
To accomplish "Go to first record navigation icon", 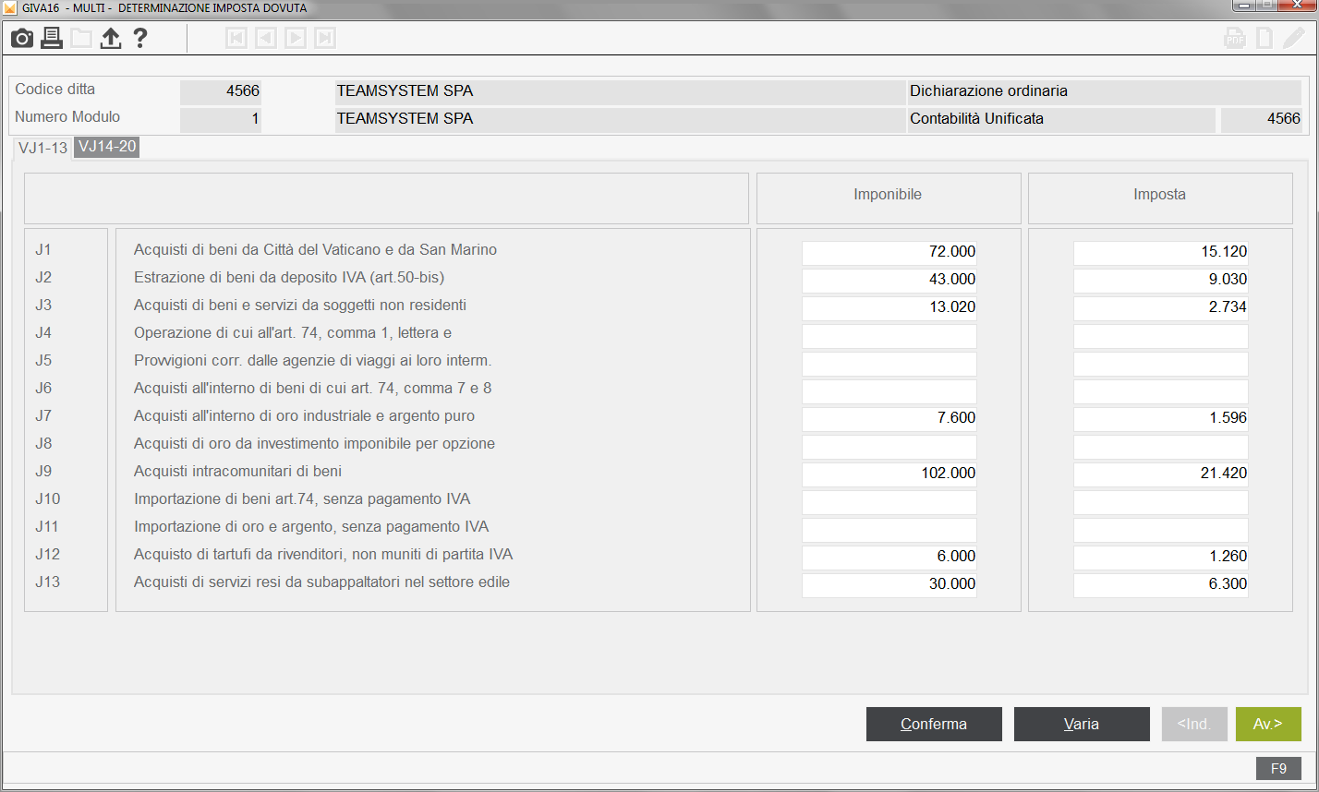I will coord(236,38).
